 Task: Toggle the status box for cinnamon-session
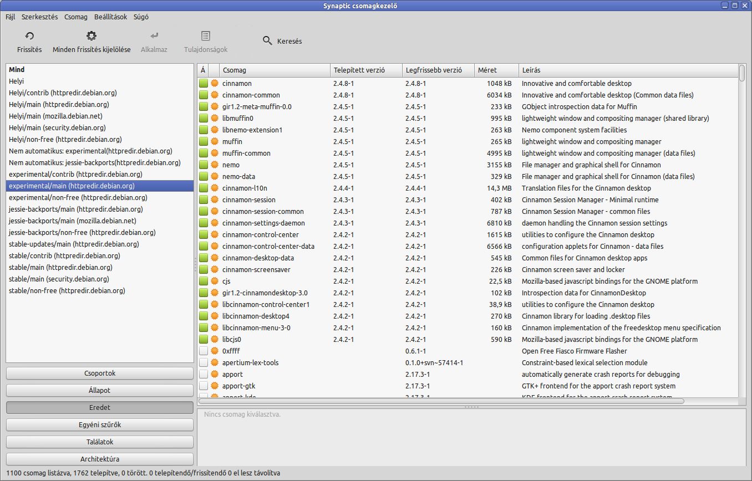[x=204, y=199]
